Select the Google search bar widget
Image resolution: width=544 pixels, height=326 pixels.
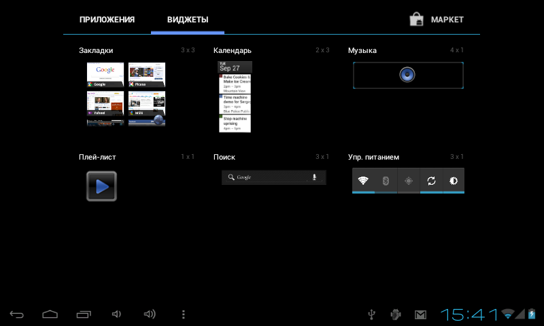(274, 177)
